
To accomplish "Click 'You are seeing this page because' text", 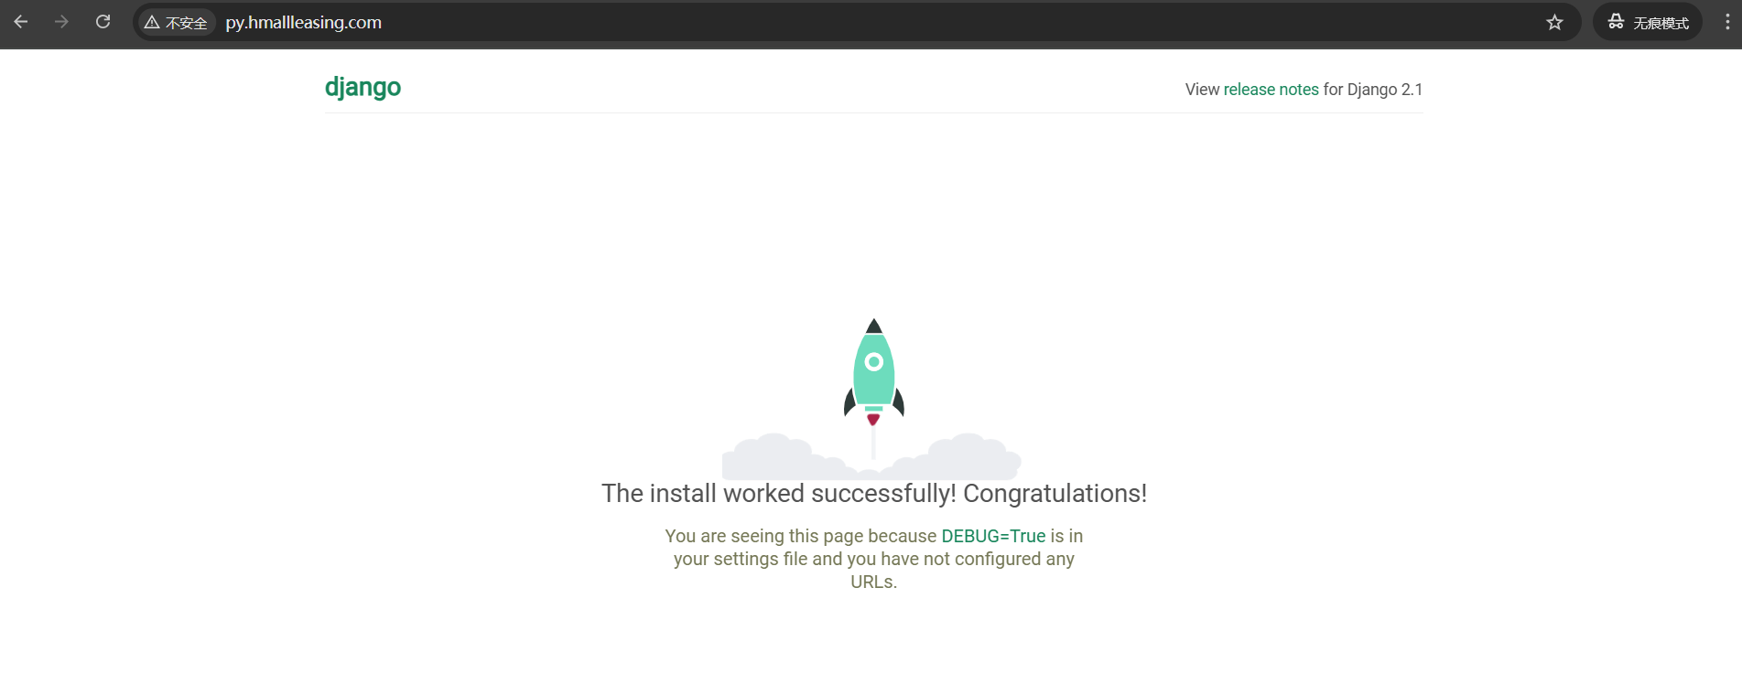I will click(x=801, y=536).
